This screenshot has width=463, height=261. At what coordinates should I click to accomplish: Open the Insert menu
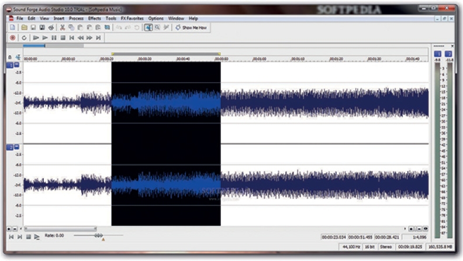point(59,18)
